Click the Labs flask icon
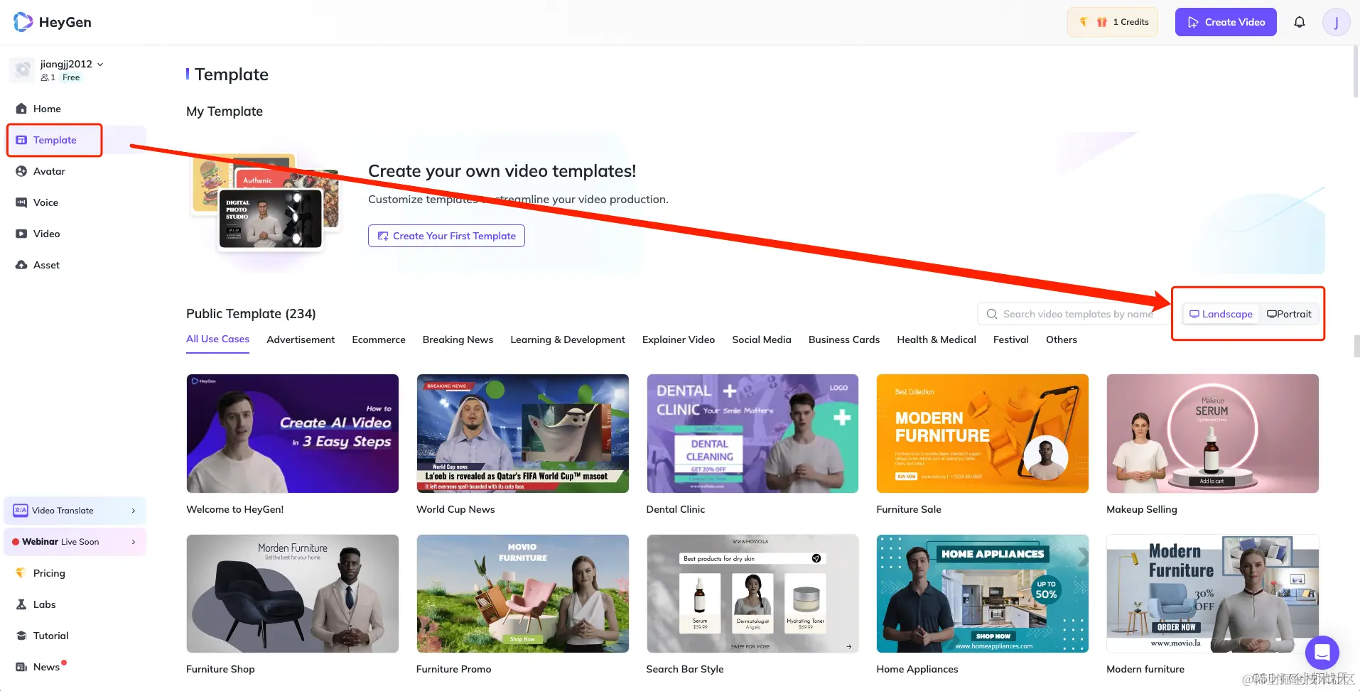Viewport: 1360px width, 691px height. pyautogui.click(x=21, y=604)
